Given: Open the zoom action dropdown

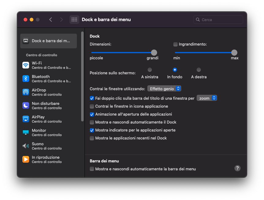Looking at the screenshot, I should coord(207,98).
